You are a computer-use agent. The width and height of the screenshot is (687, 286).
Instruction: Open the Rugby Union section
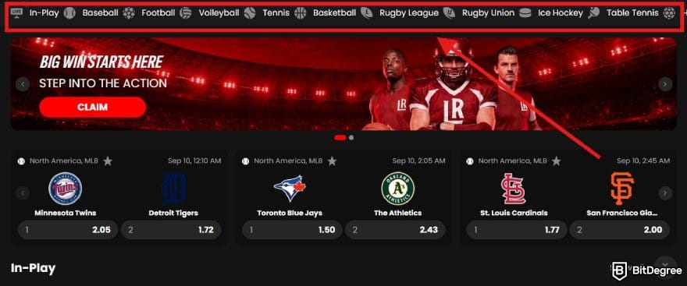(489, 13)
